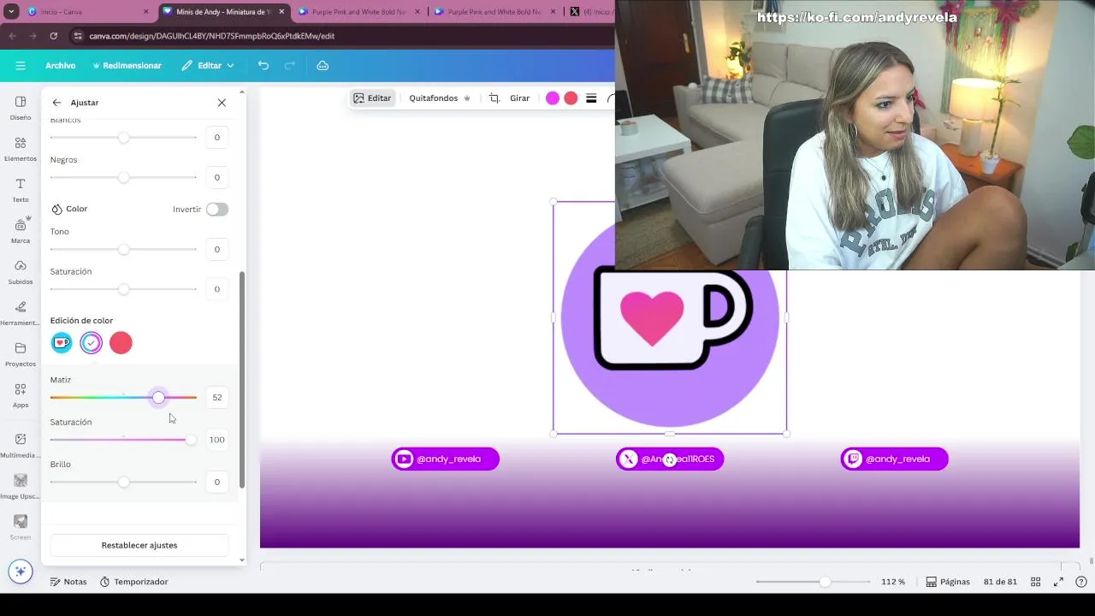Close the Minis de Andy browser tab
The height and width of the screenshot is (616, 1095).
tap(281, 12)
